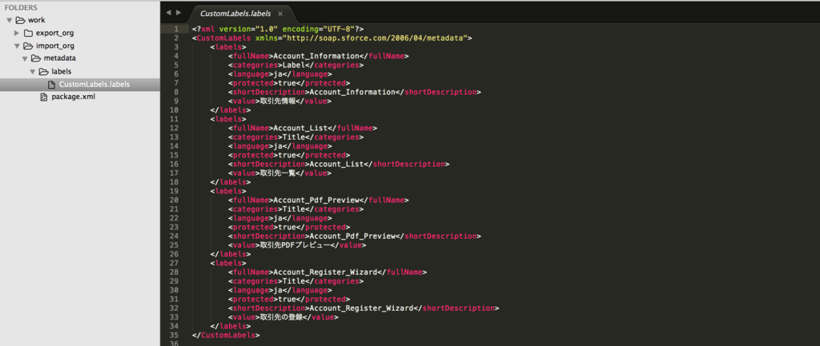The image size is (820, 346).
Task: Click line number 19 in the gutter
Action: pyautogui.click(x=175, y=191)
